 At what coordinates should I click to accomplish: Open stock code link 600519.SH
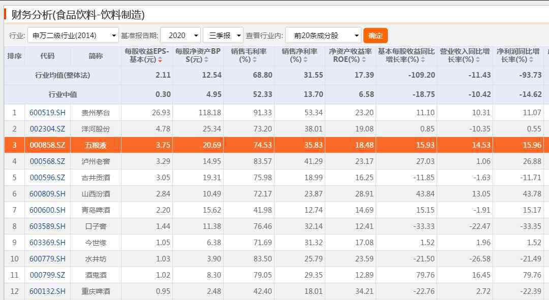pyautogui.click(x=47, y=113)
